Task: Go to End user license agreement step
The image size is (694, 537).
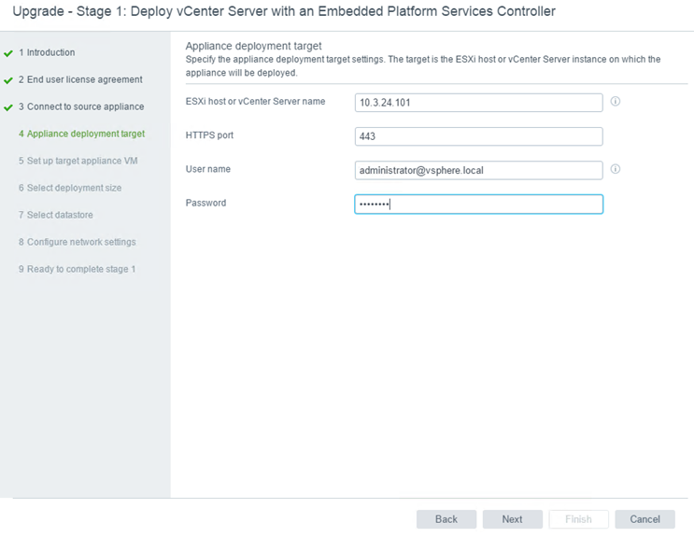Action: [x=80, y=79]
